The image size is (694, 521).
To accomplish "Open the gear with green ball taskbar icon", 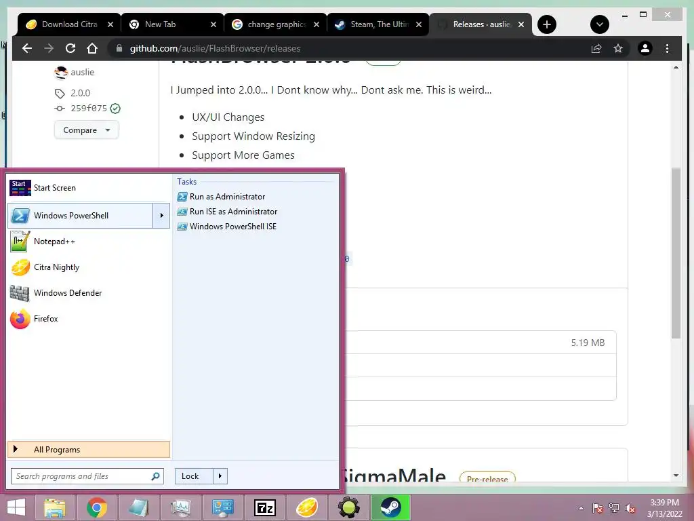I will (349, 507).
